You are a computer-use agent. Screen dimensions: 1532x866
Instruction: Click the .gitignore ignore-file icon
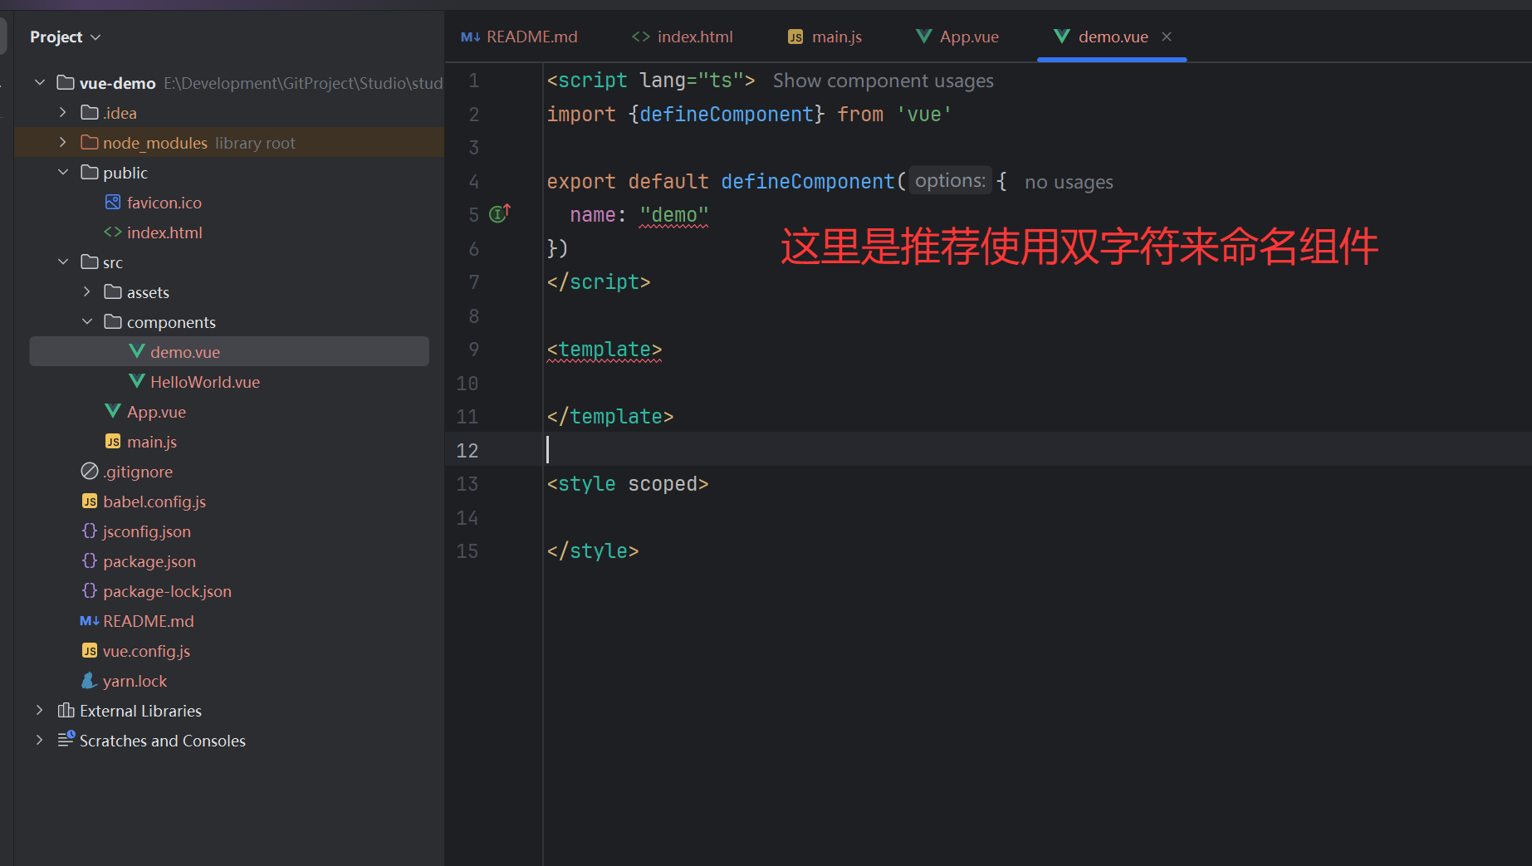tap(90, 471)
